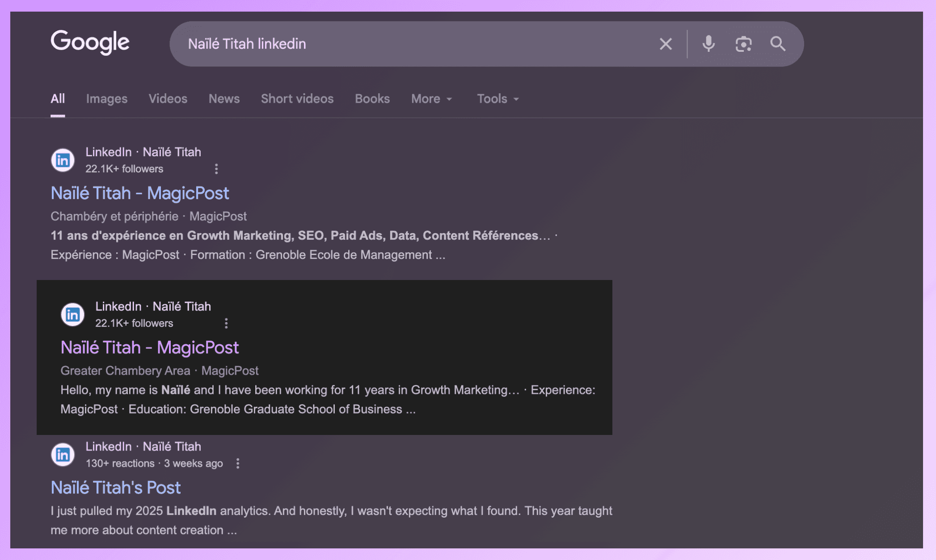Open Naïlé Titah's Post link

[x=115, y=488]
